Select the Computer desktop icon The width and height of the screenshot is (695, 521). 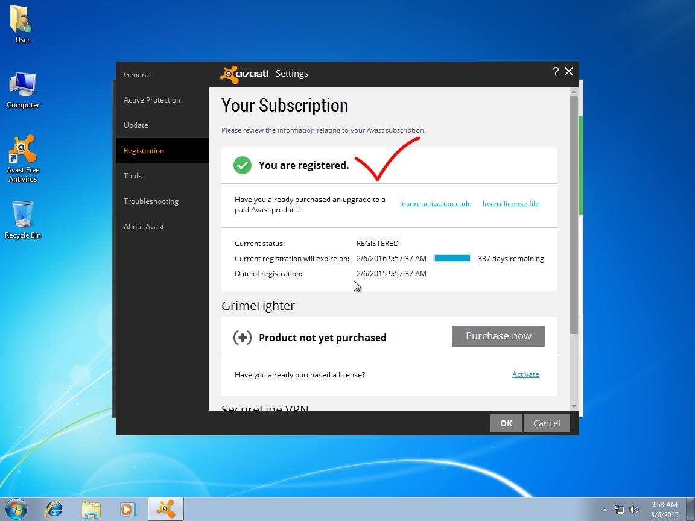pos(22,90)
